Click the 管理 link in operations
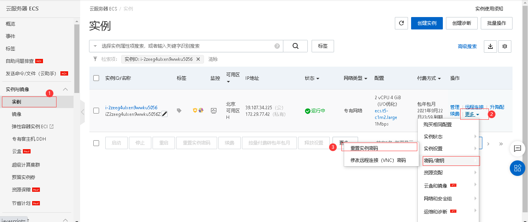 (455, 107)
